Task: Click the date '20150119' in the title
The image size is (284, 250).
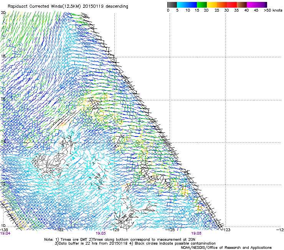Action: click(93, 7)
